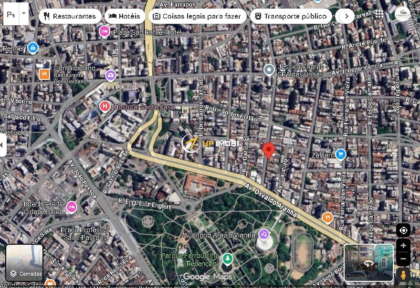Select the Hotéis filter chip
The image size is (420, 288).
pyautogui.click(x=124, y=16)
